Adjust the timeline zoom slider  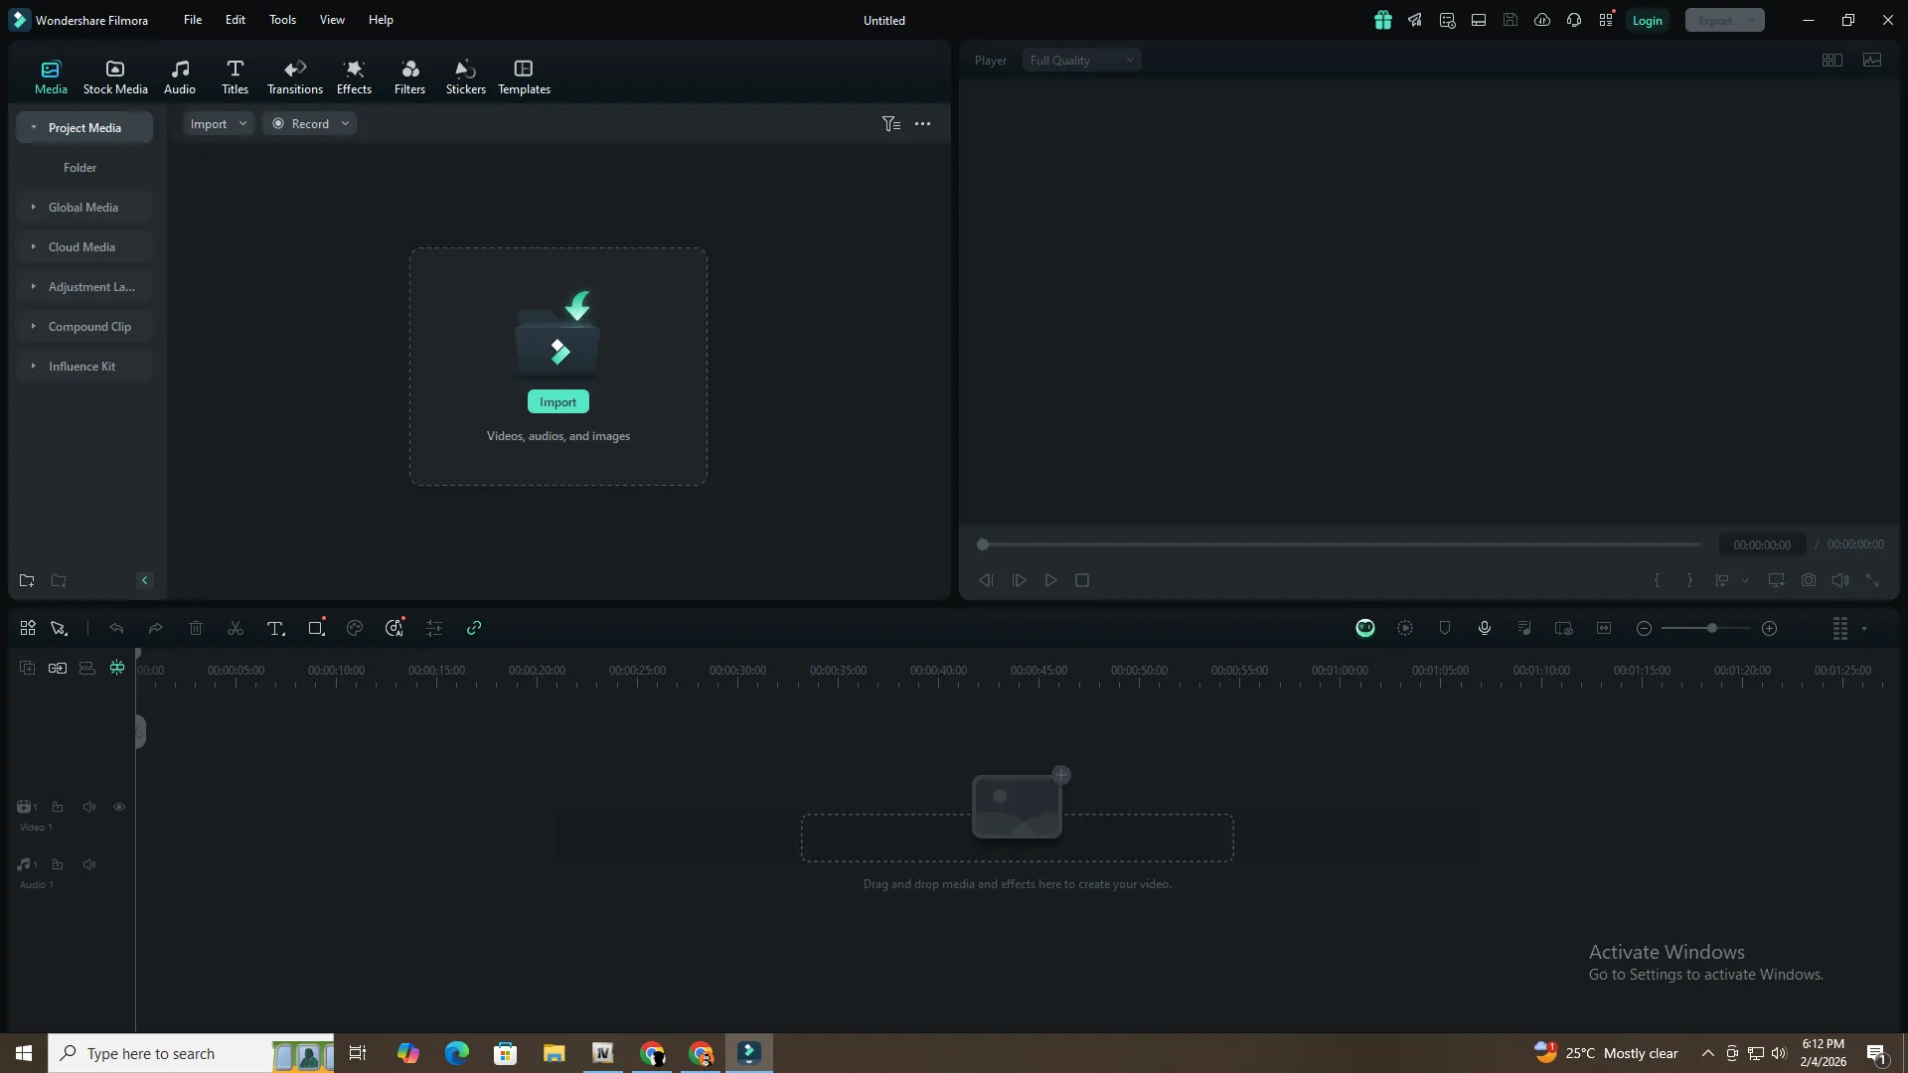[1711, 629]
